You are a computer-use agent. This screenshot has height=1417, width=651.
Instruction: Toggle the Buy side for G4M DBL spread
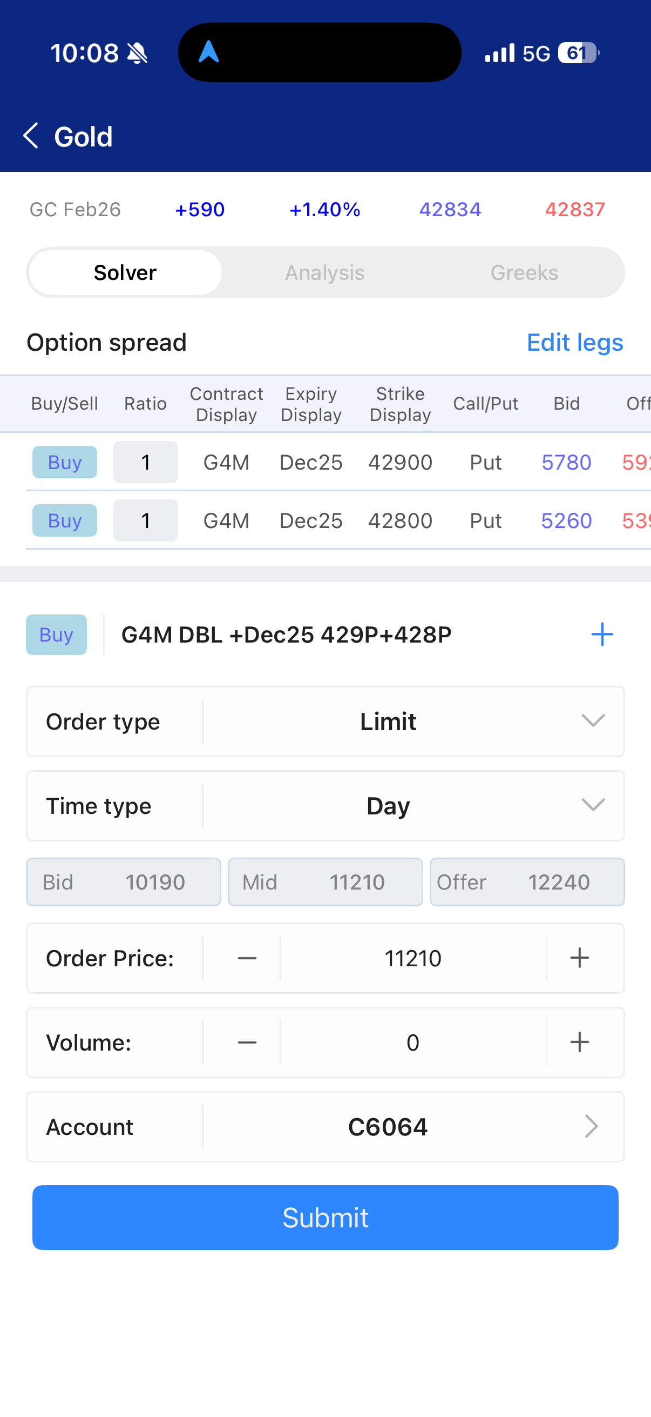pos(56,635)
